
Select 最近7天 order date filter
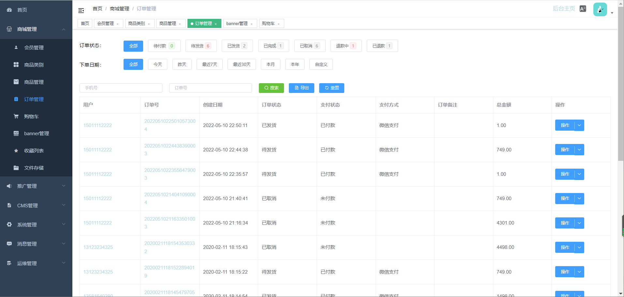210,64
